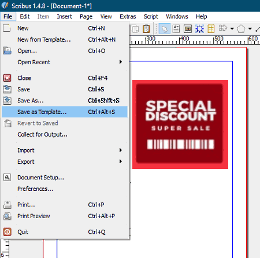Click the Print printer icon
260x258 pixels.
tap(7, 205)
